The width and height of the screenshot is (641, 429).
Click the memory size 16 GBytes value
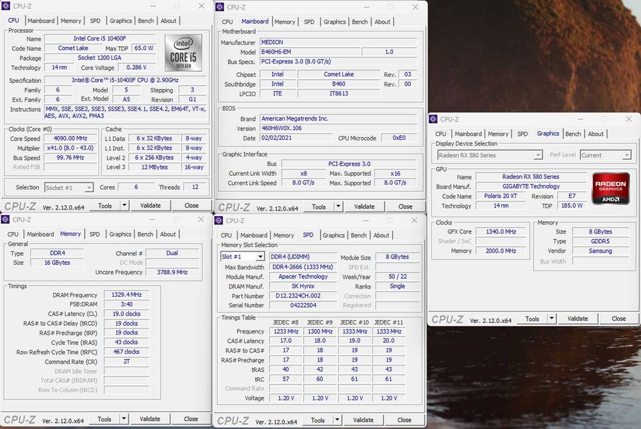pos(57,262)
